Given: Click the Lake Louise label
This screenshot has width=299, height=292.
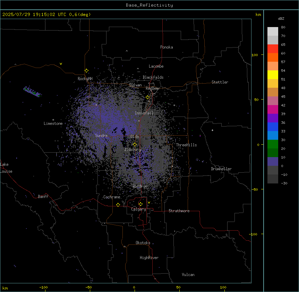Looking at the screenshot, I should coord(6,168).
